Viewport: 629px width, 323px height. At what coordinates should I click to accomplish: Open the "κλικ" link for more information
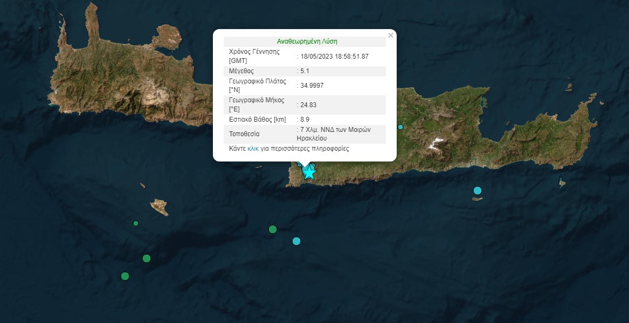coord(253,149)
